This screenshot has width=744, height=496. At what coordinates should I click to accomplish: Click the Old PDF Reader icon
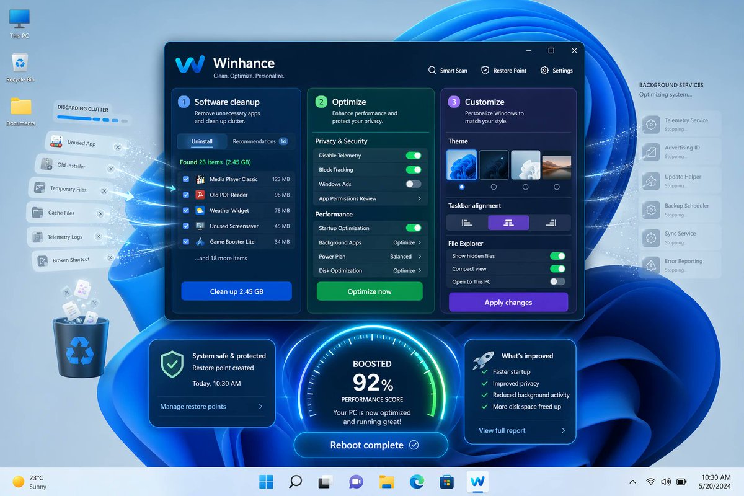coord(200,195)
